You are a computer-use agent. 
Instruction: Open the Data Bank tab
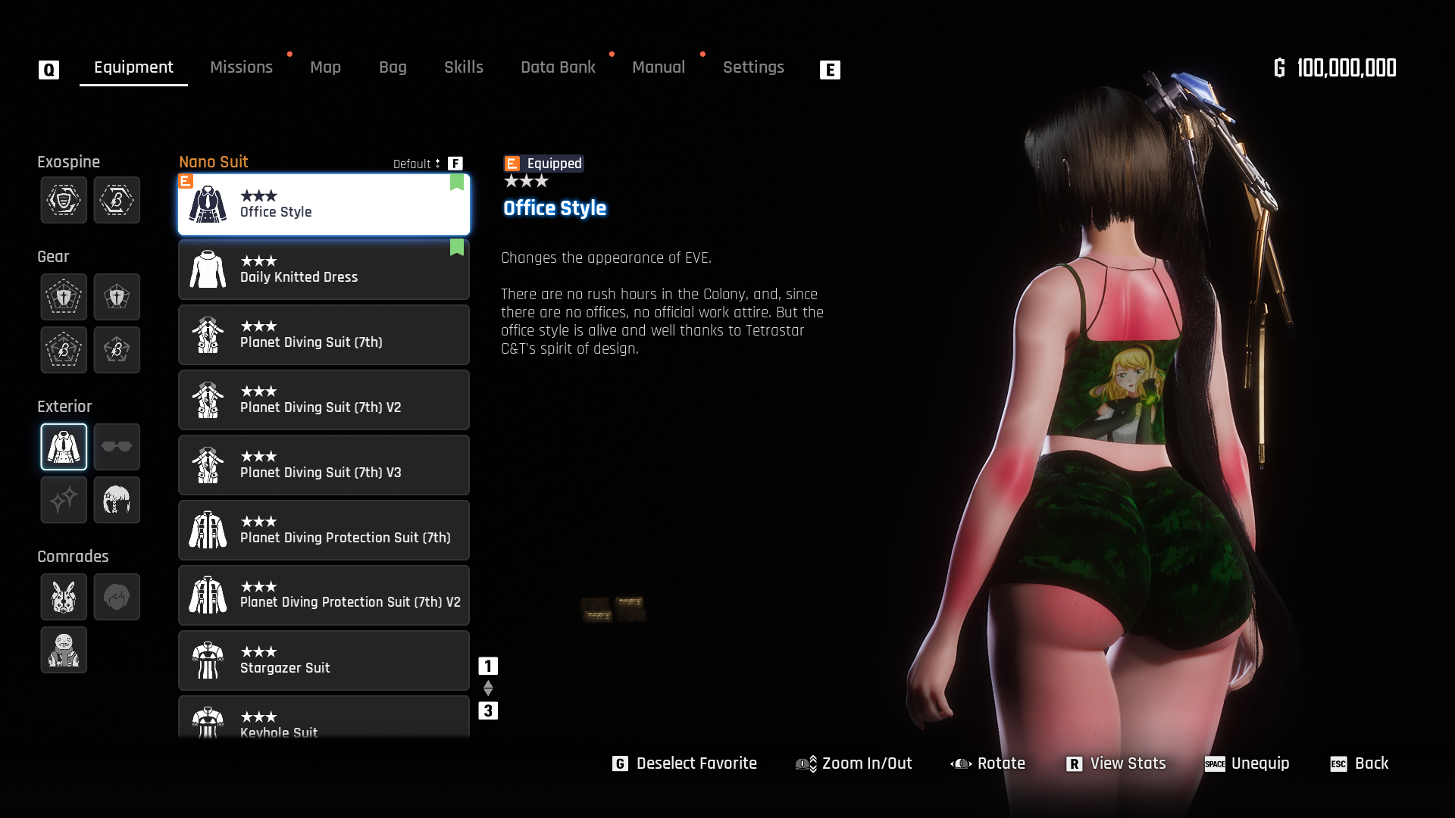[x=558, y=67]
